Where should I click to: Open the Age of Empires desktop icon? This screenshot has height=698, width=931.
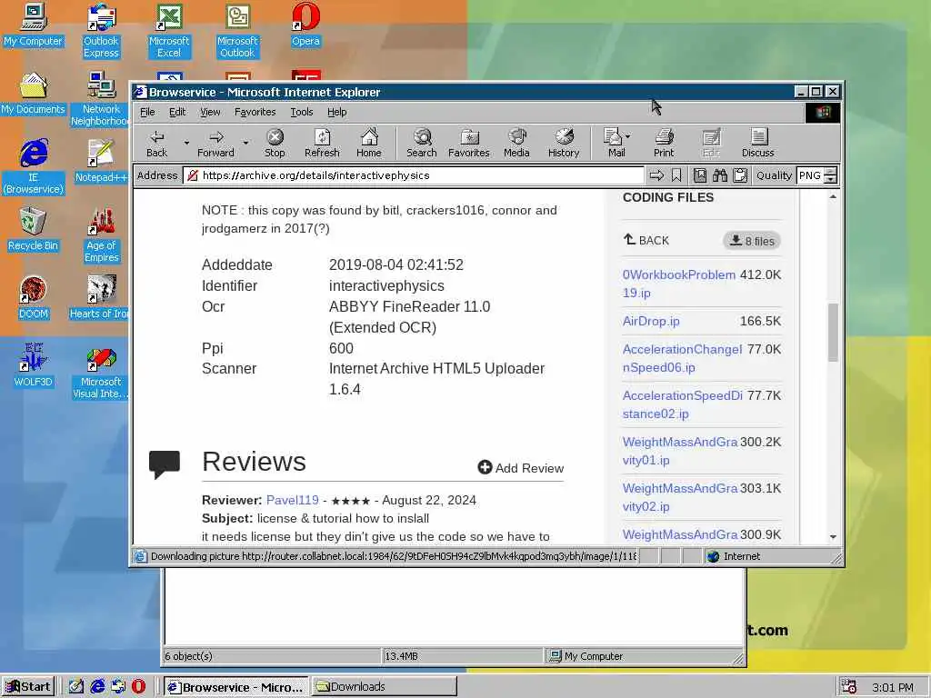tap(102, 234)
